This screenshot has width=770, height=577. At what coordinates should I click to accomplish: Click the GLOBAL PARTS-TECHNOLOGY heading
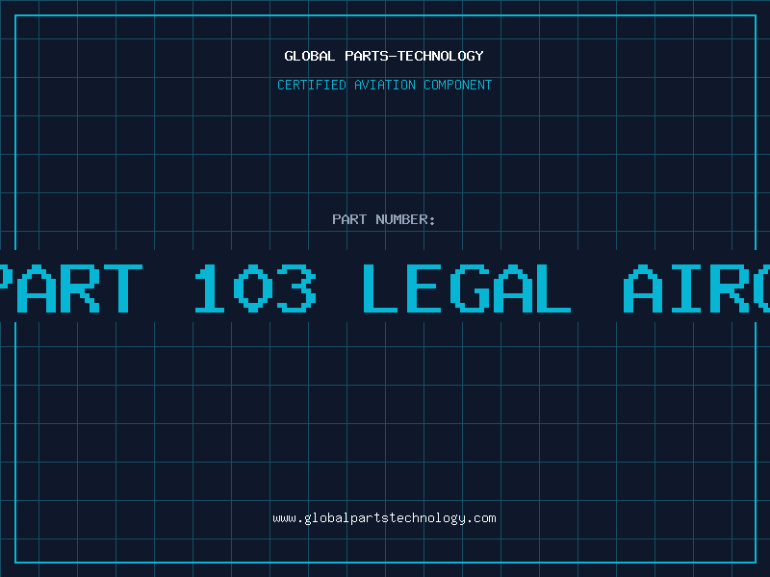384,56
